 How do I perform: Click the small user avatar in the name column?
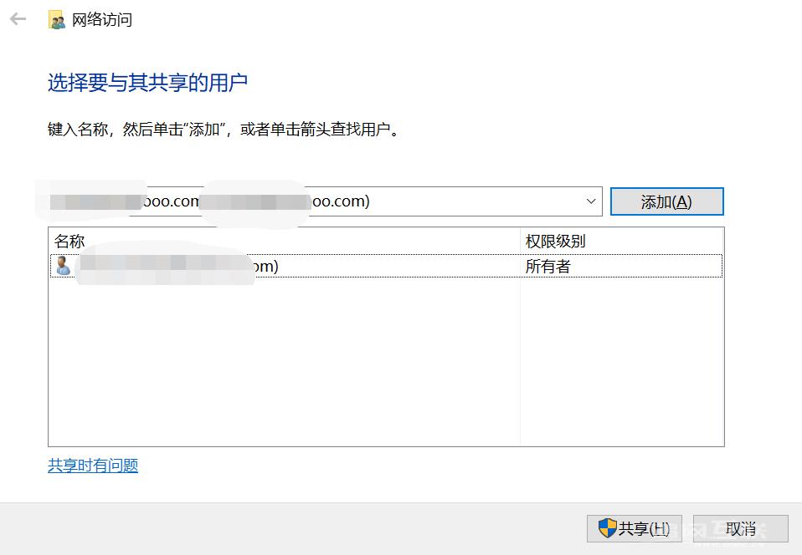click(x=62, y=266)
